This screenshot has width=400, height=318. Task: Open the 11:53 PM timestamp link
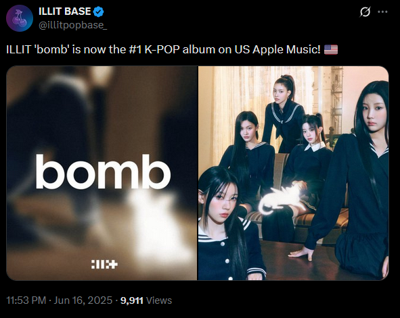pos(26,300)
